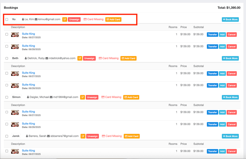Click Suite King thumbnail under Vu 06/27/2025

tap(15, 35)
